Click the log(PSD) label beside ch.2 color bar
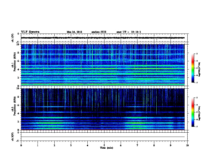The height and width of the screenshot is (163, 211). click(199, 113)
